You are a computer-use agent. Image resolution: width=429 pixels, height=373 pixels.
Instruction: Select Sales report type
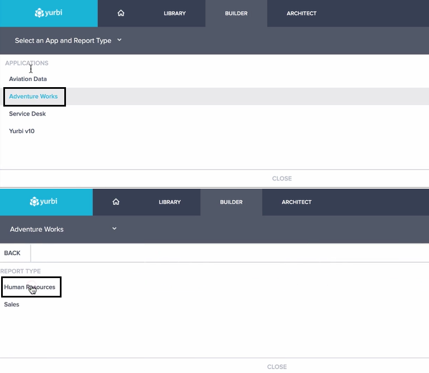(12, 305)
